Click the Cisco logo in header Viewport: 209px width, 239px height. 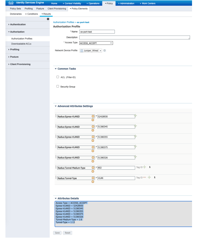point(11,3)
